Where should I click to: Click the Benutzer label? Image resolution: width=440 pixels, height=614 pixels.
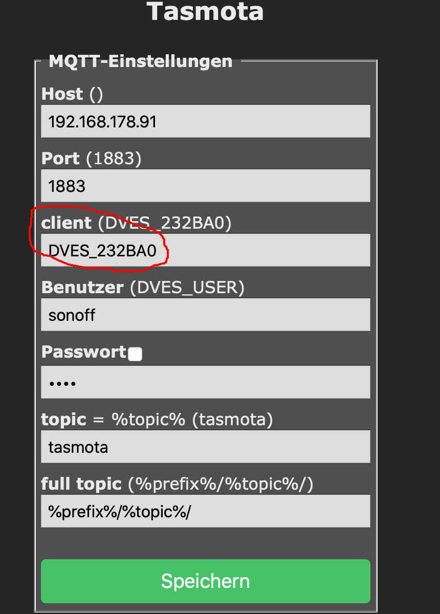click(x=82, y=288)
